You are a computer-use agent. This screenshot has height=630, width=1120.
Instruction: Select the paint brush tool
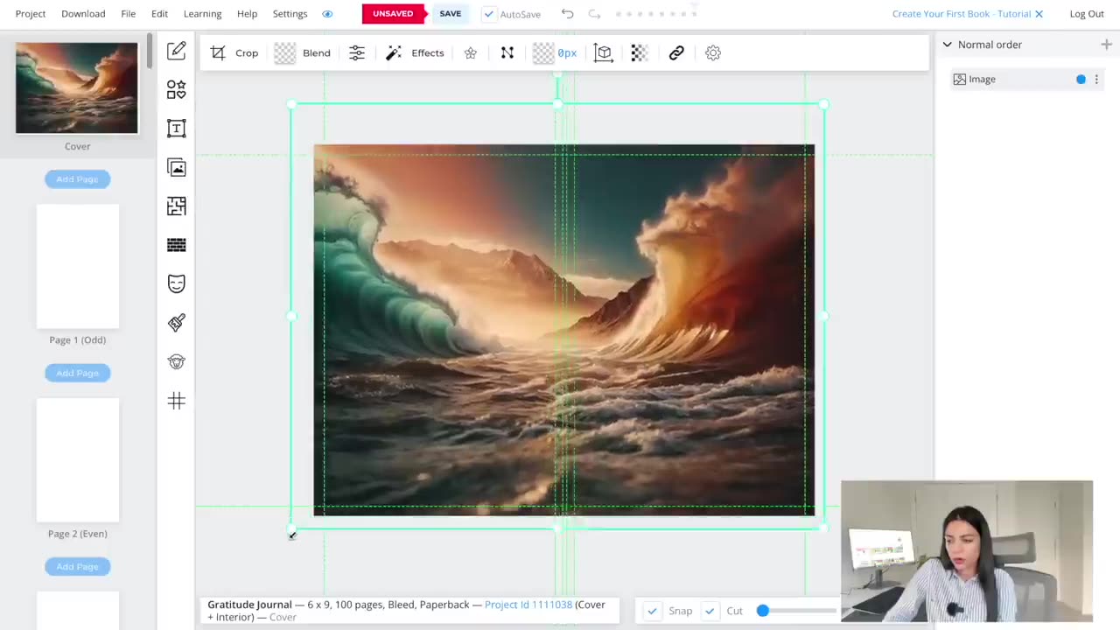tap(177, 323)
